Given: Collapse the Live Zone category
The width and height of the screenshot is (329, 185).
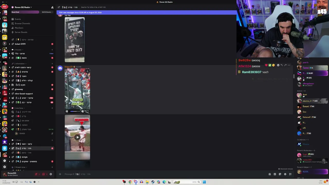Looking at the screenshot, I should (x=19, y=108).
